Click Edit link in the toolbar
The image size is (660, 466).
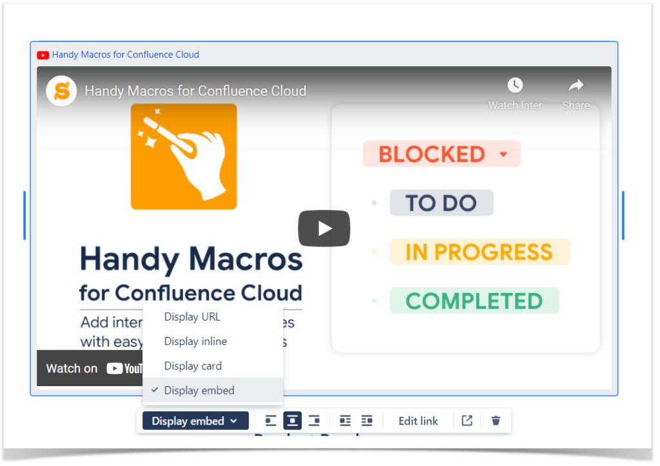[x=418, y=420]
